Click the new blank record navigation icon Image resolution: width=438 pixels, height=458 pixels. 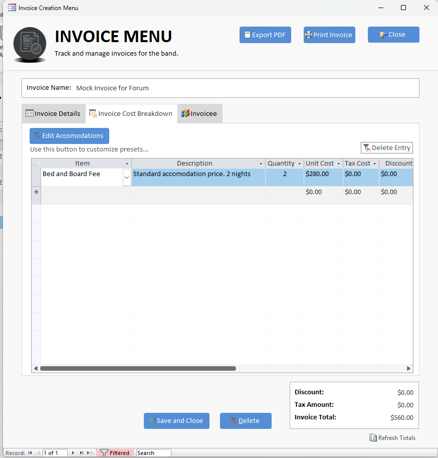tap(90, 453)
